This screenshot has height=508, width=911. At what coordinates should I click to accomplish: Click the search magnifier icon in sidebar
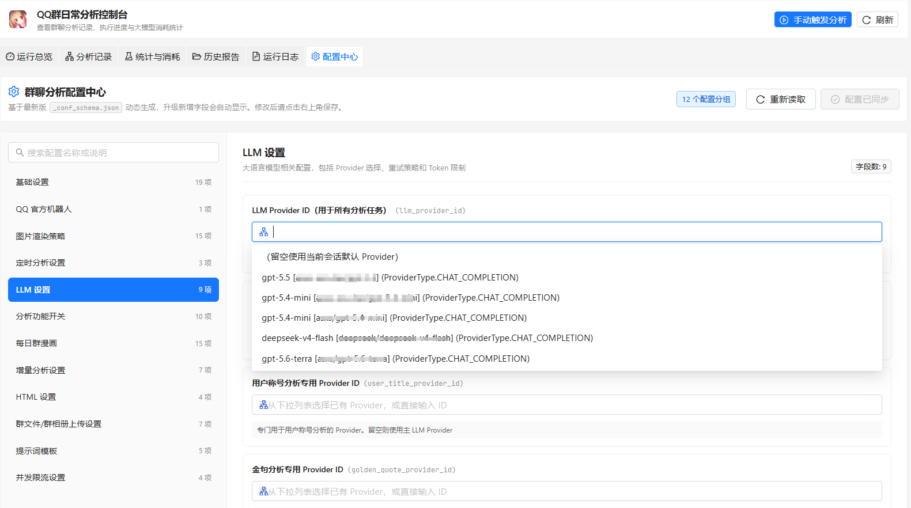pyautogui.click(x=20, y=153)
